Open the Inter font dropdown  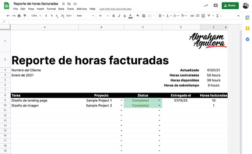point(85,16)
